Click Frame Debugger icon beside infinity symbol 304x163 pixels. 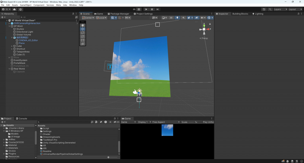pyautogui.click(x=139, y=9)
